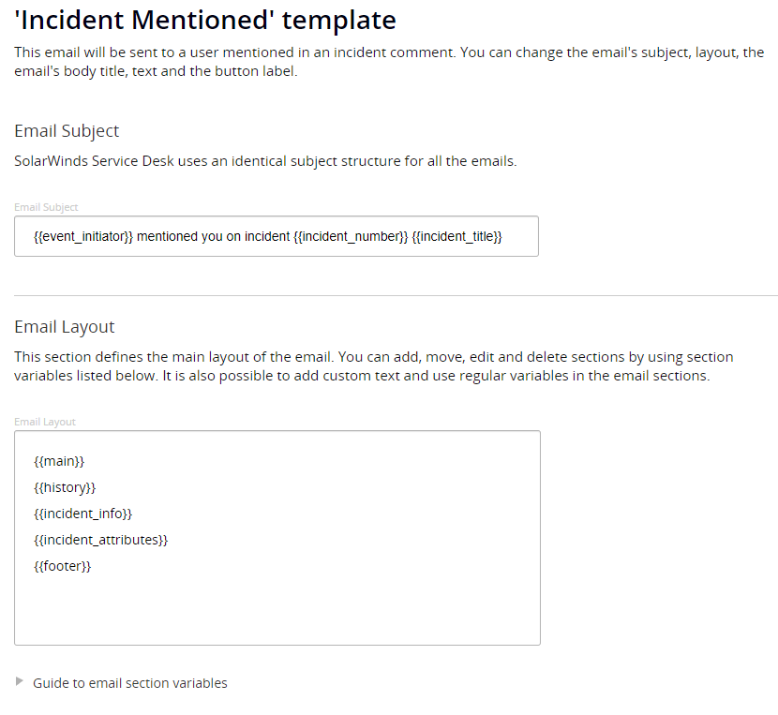This screenshot has width=778, height=715.
Task: Click the small 'Email Subject' field label
Action: 46,207
